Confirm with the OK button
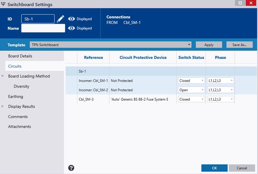 click(214, 168)
